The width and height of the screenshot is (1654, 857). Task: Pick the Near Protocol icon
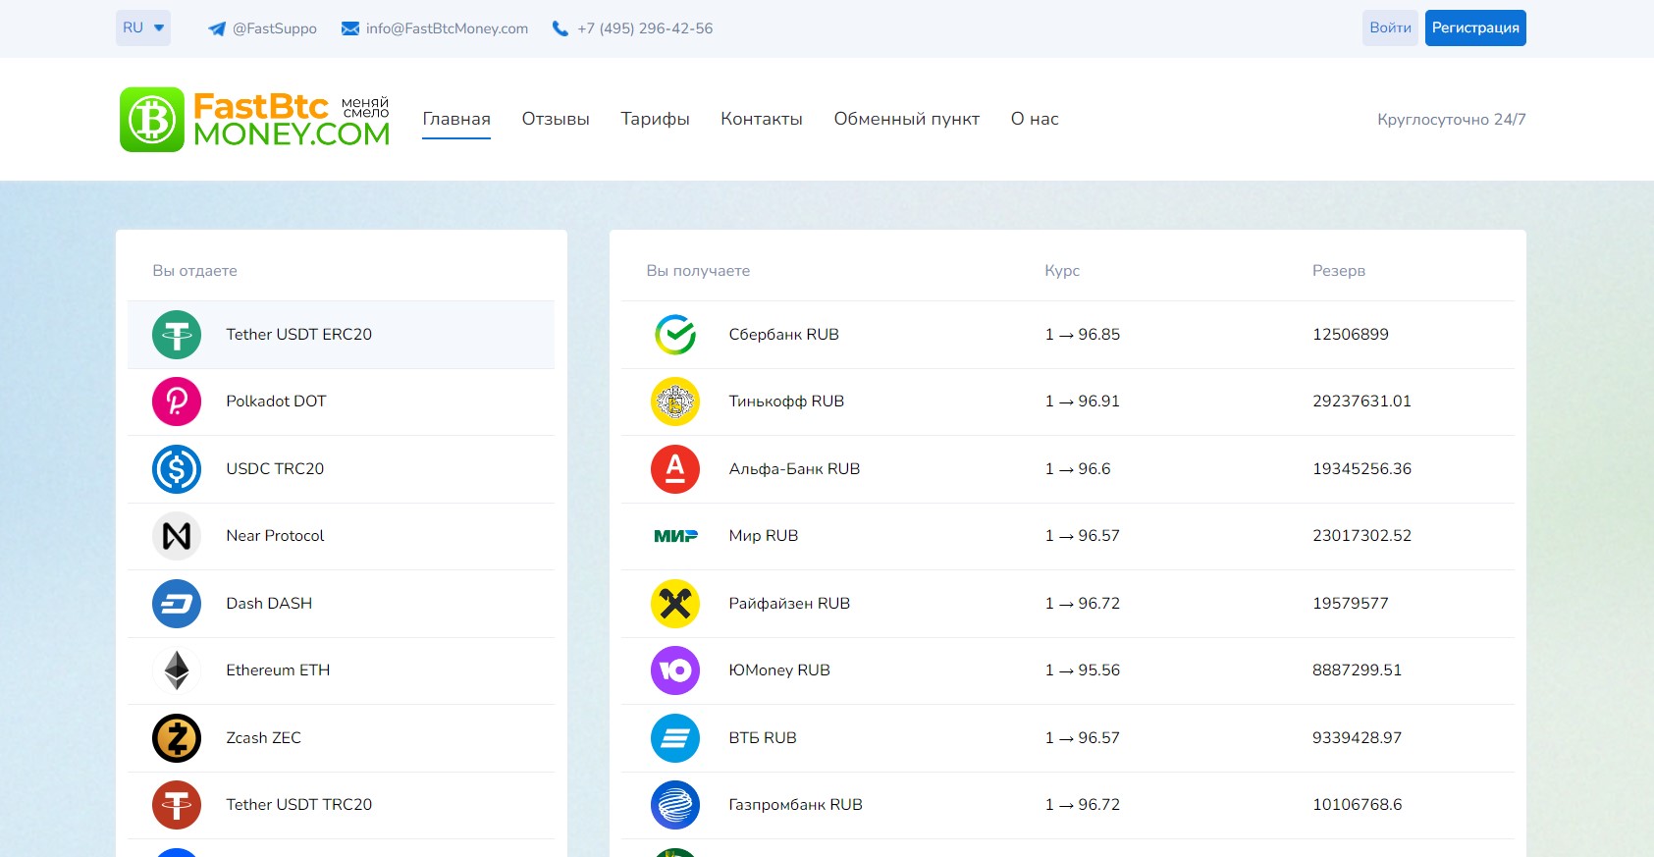coord(177,536)
